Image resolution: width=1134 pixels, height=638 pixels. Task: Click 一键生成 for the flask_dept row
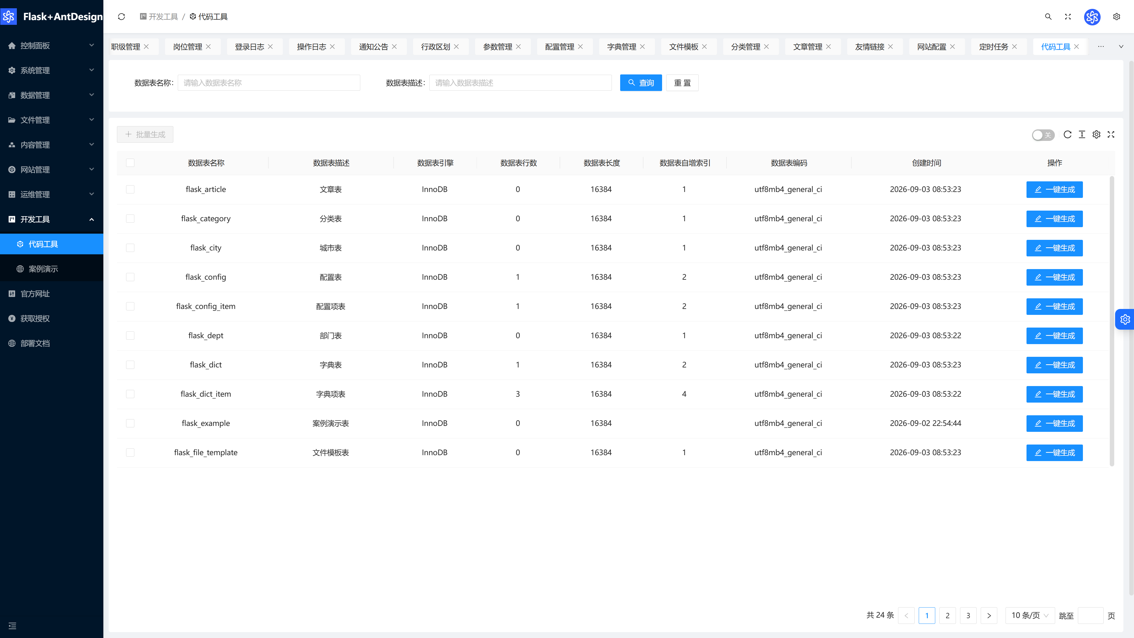1054,336
